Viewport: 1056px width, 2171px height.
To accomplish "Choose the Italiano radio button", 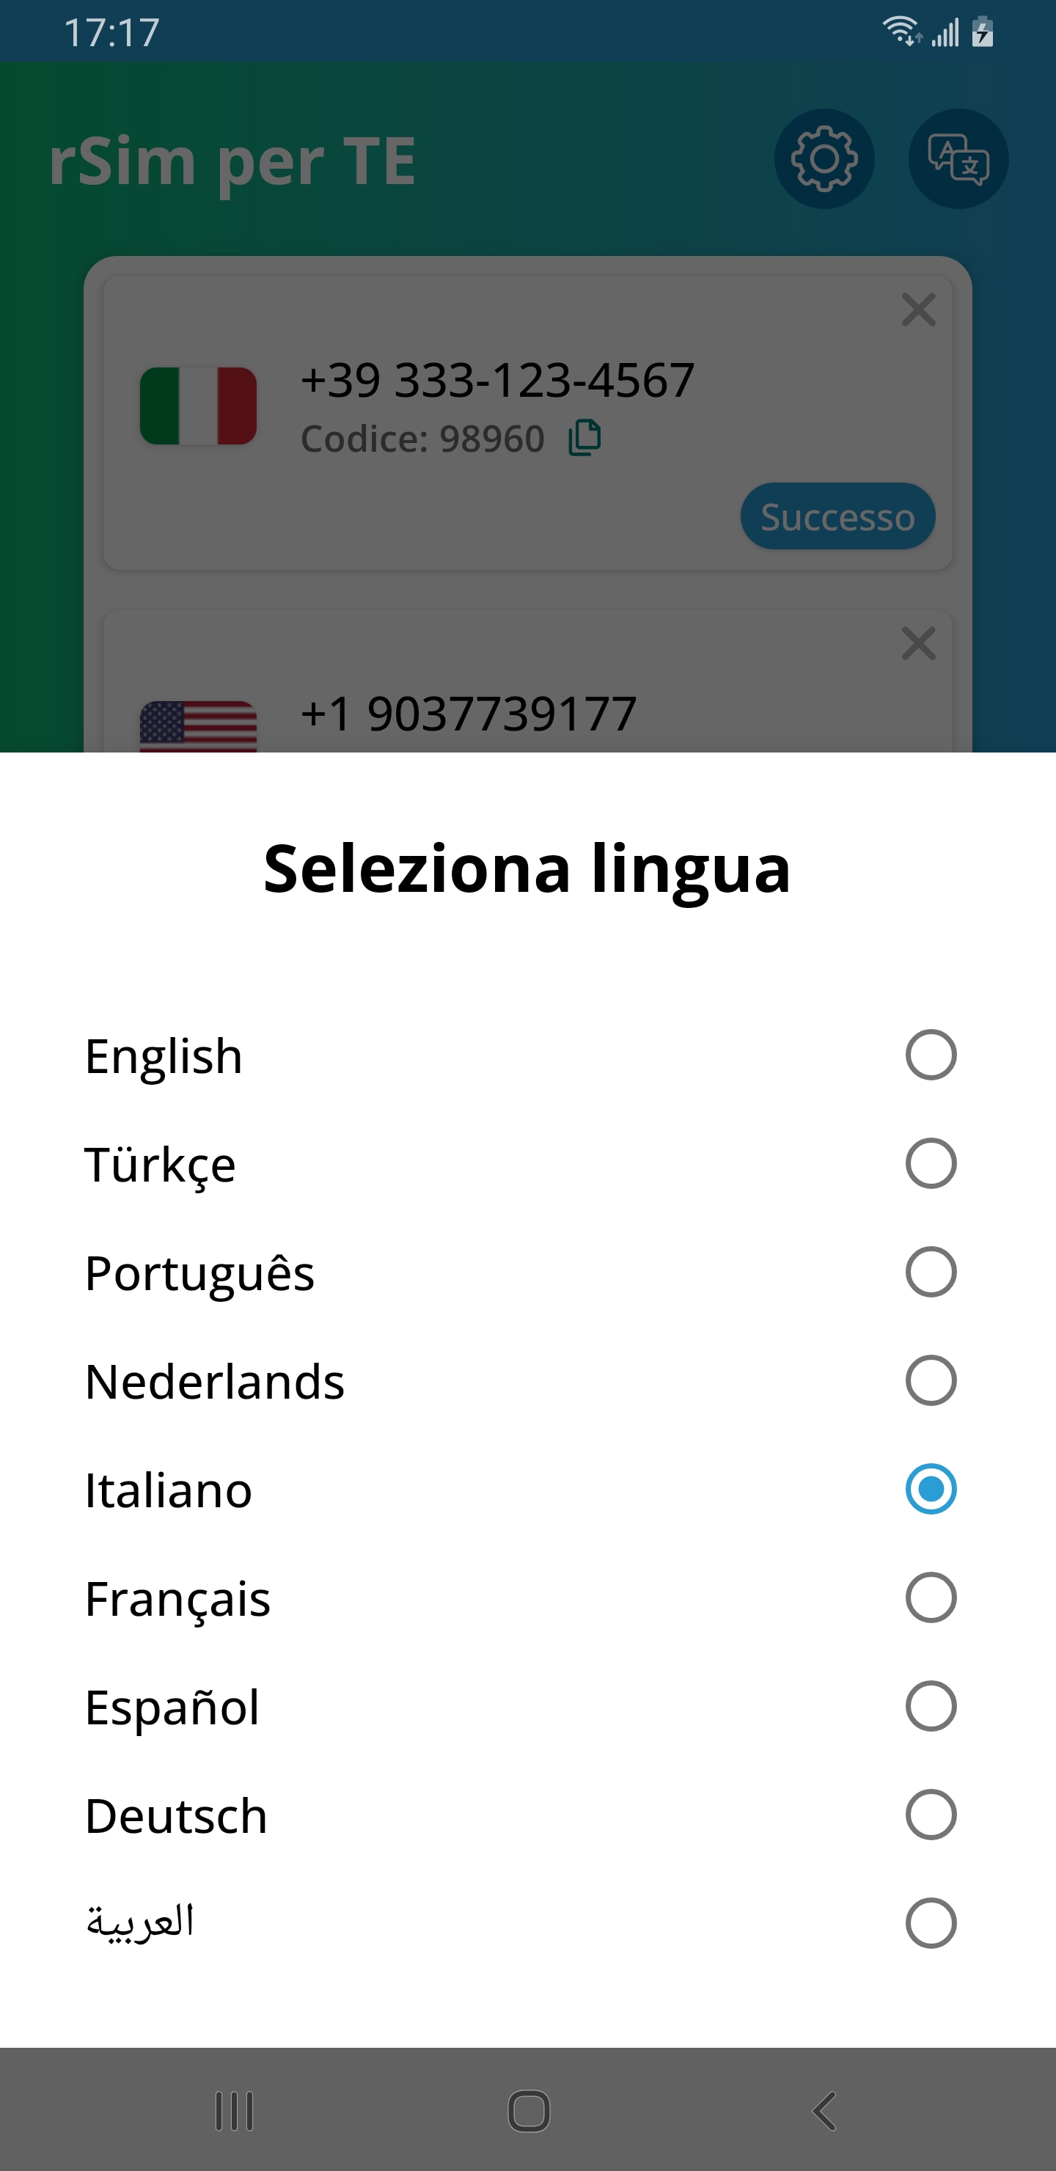I will click(931, 1489).
